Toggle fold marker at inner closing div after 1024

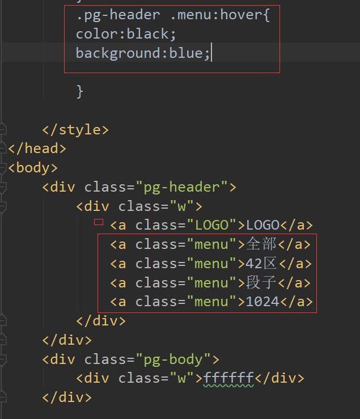click(x=3, y=321)
